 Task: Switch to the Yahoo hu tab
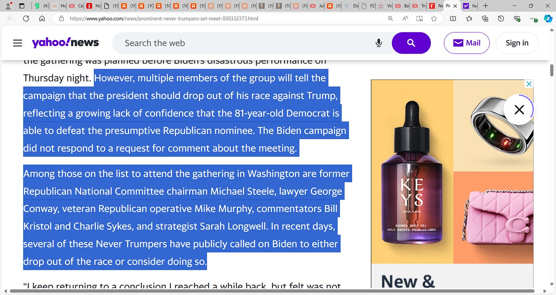pyautogui.click(x=470, y=6)
